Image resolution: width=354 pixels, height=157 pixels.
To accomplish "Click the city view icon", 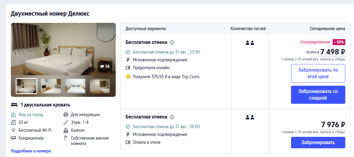I will coord(13,115).
